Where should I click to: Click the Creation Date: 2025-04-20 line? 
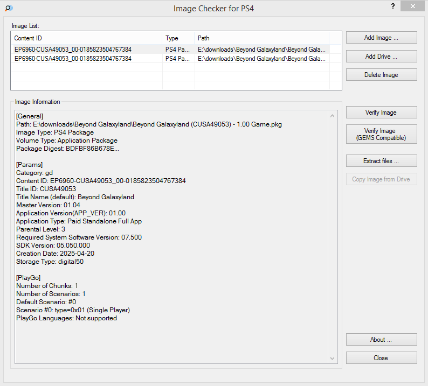[55, 254]
